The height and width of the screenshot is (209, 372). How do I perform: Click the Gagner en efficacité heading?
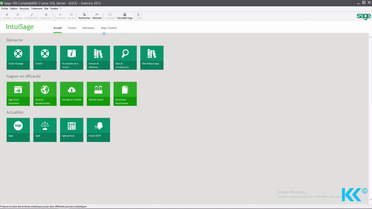(24, 76)
